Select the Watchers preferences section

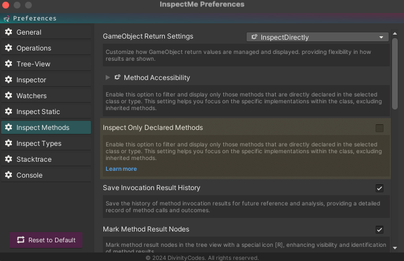46,95
